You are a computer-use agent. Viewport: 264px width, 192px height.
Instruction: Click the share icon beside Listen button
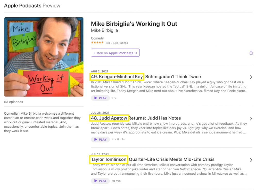tap(251, 53)
